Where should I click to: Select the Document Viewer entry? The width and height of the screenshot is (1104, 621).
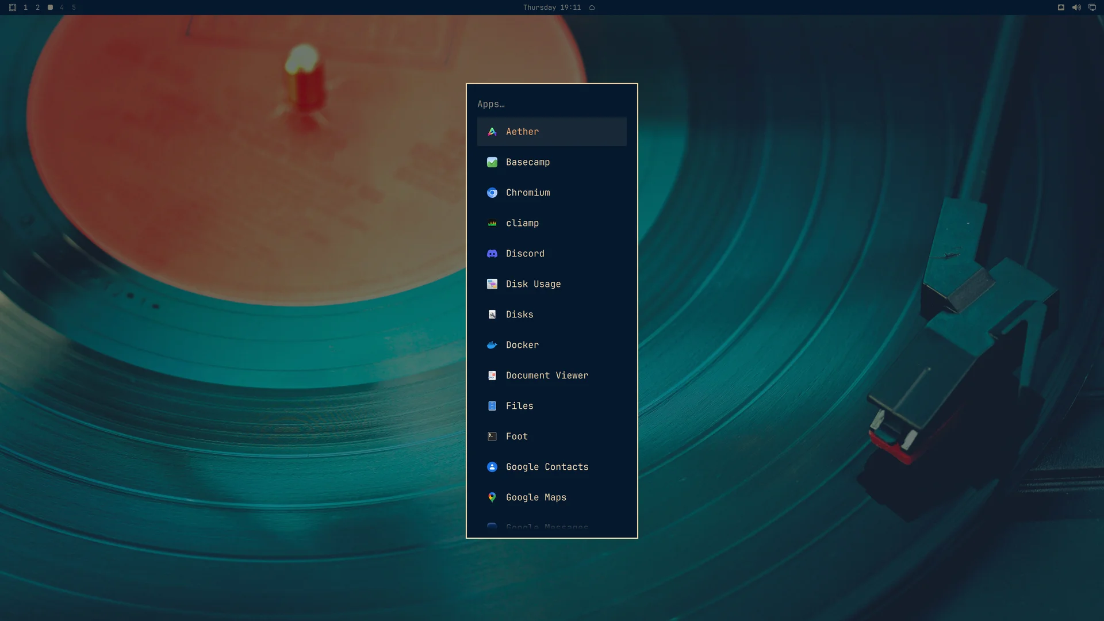[552, 375]
